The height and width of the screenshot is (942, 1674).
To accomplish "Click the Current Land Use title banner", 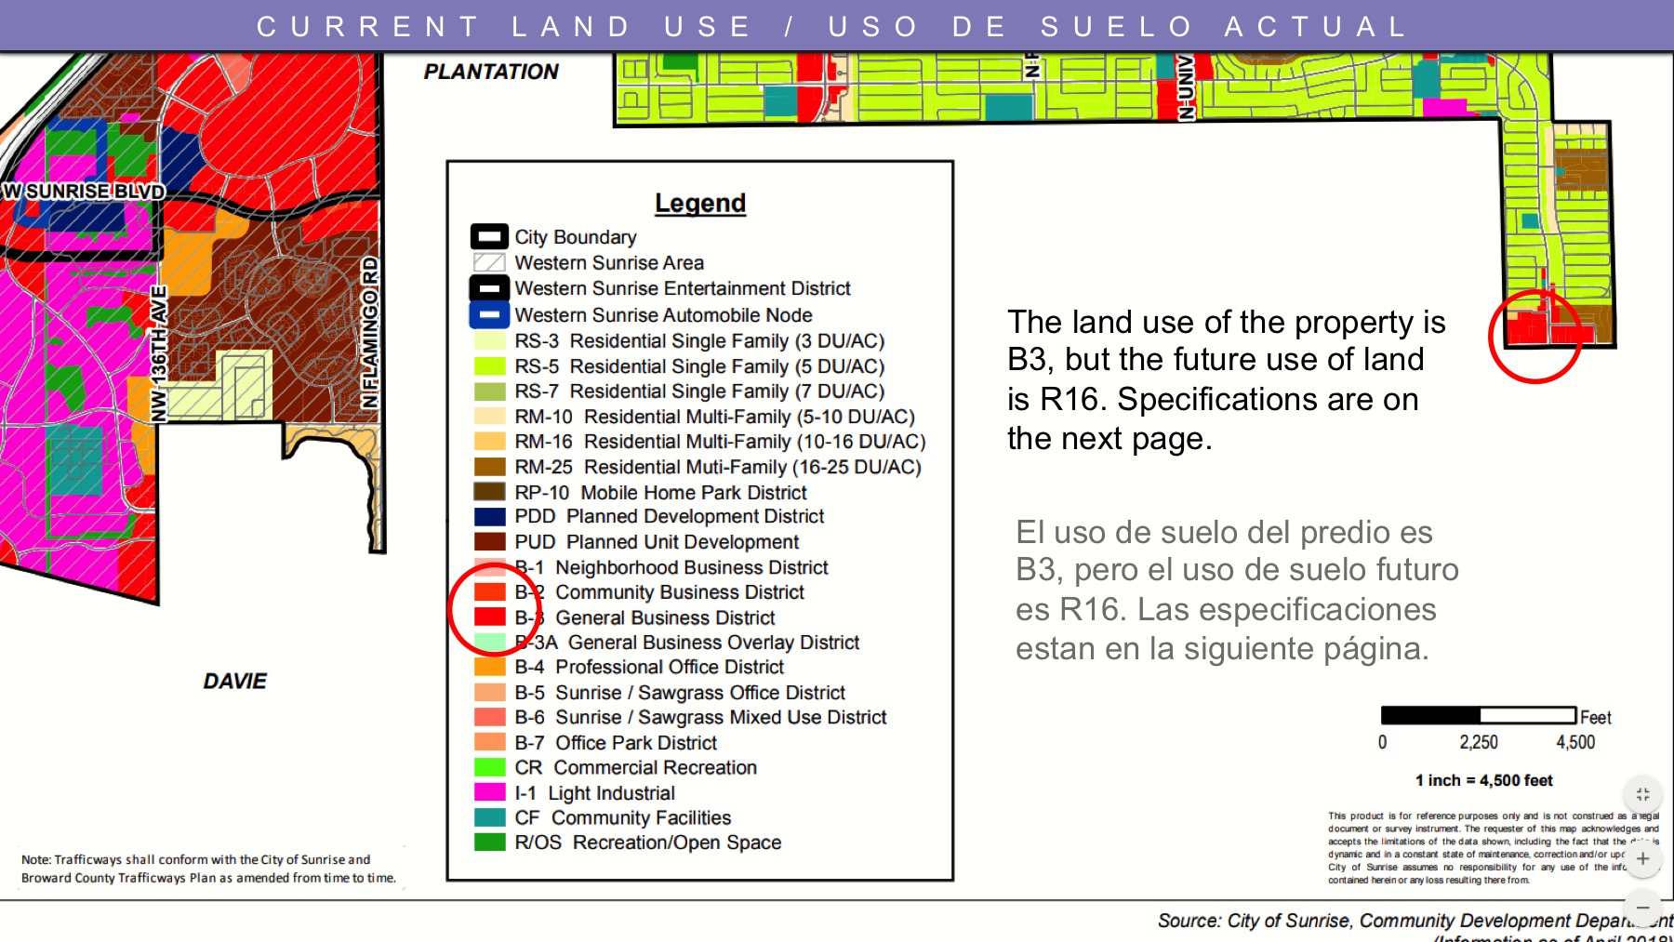I will coord(832,26).
